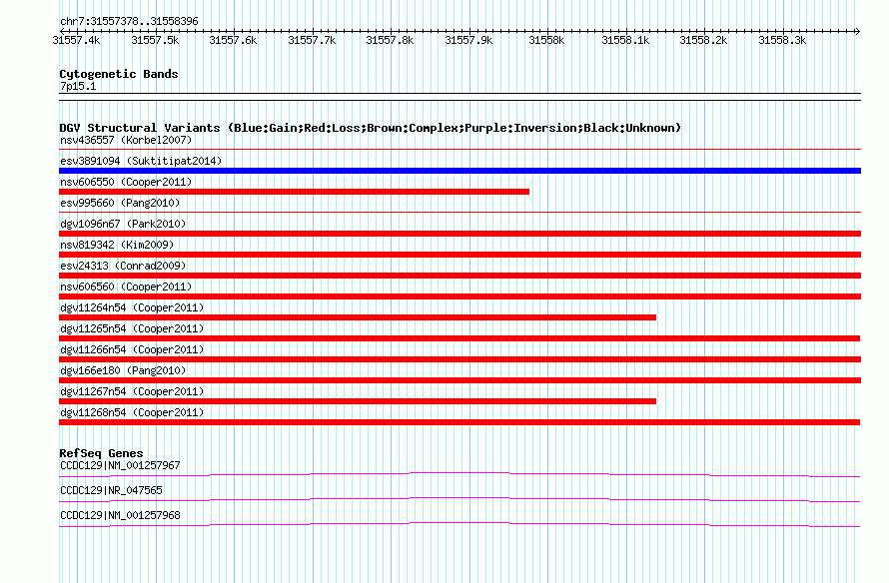Open variant dgv11266n54 (Cooper2011) label
The image size is (889, 583).
click(132, 349)
